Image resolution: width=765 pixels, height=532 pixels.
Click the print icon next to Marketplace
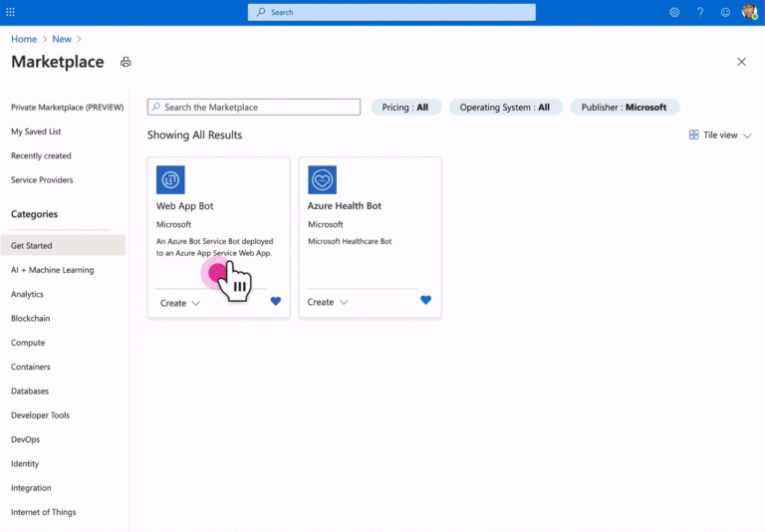(x=126, y=62)
